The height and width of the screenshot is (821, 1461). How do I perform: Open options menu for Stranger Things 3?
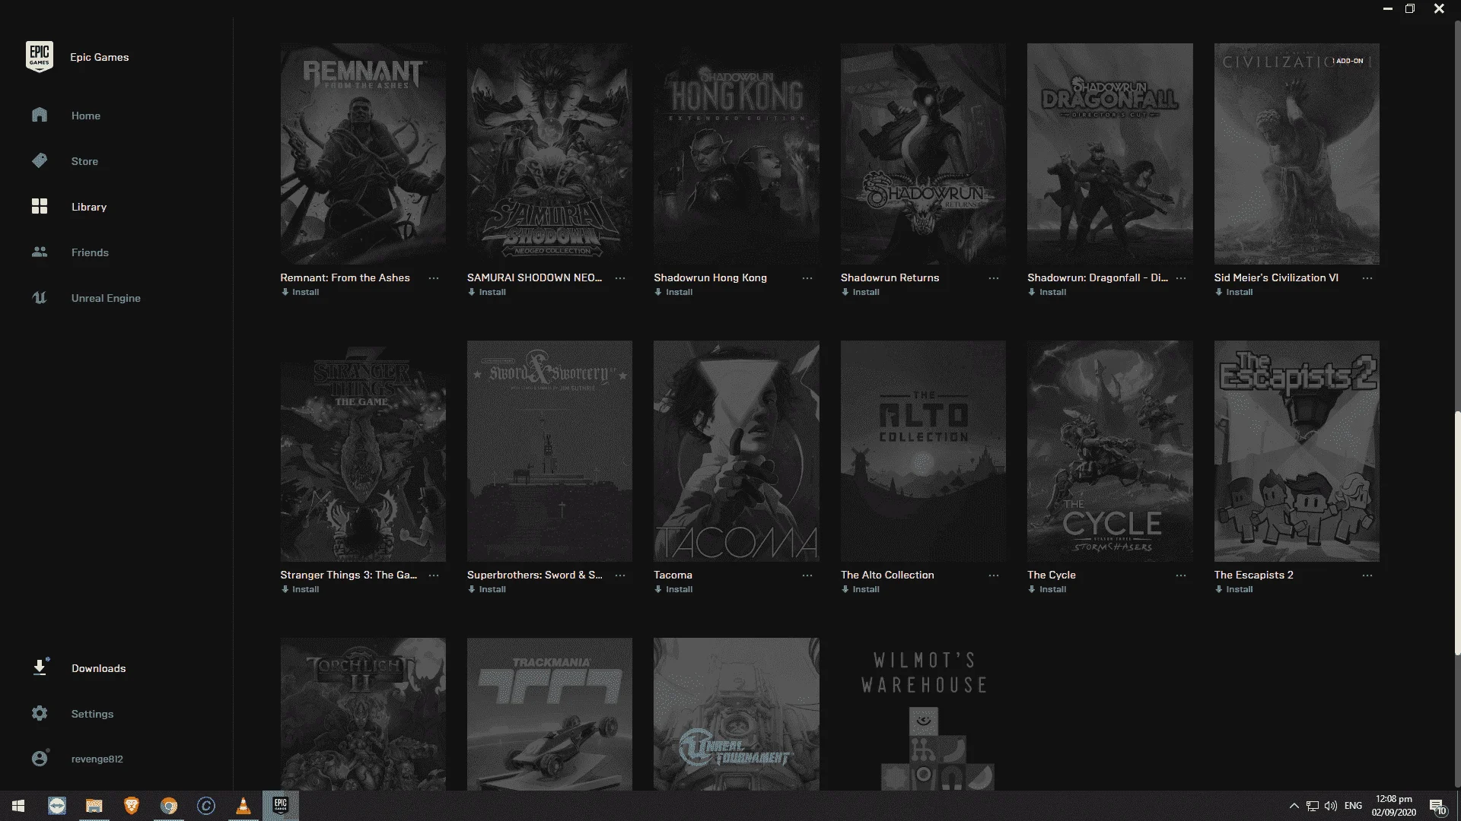click(434, 575)
